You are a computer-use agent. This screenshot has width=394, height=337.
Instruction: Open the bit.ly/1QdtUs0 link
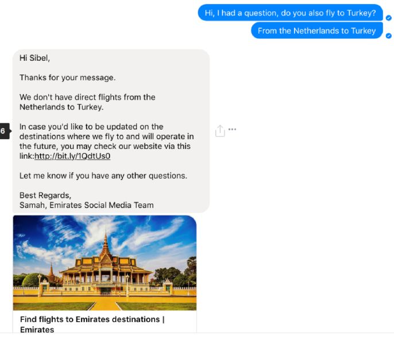72,156
